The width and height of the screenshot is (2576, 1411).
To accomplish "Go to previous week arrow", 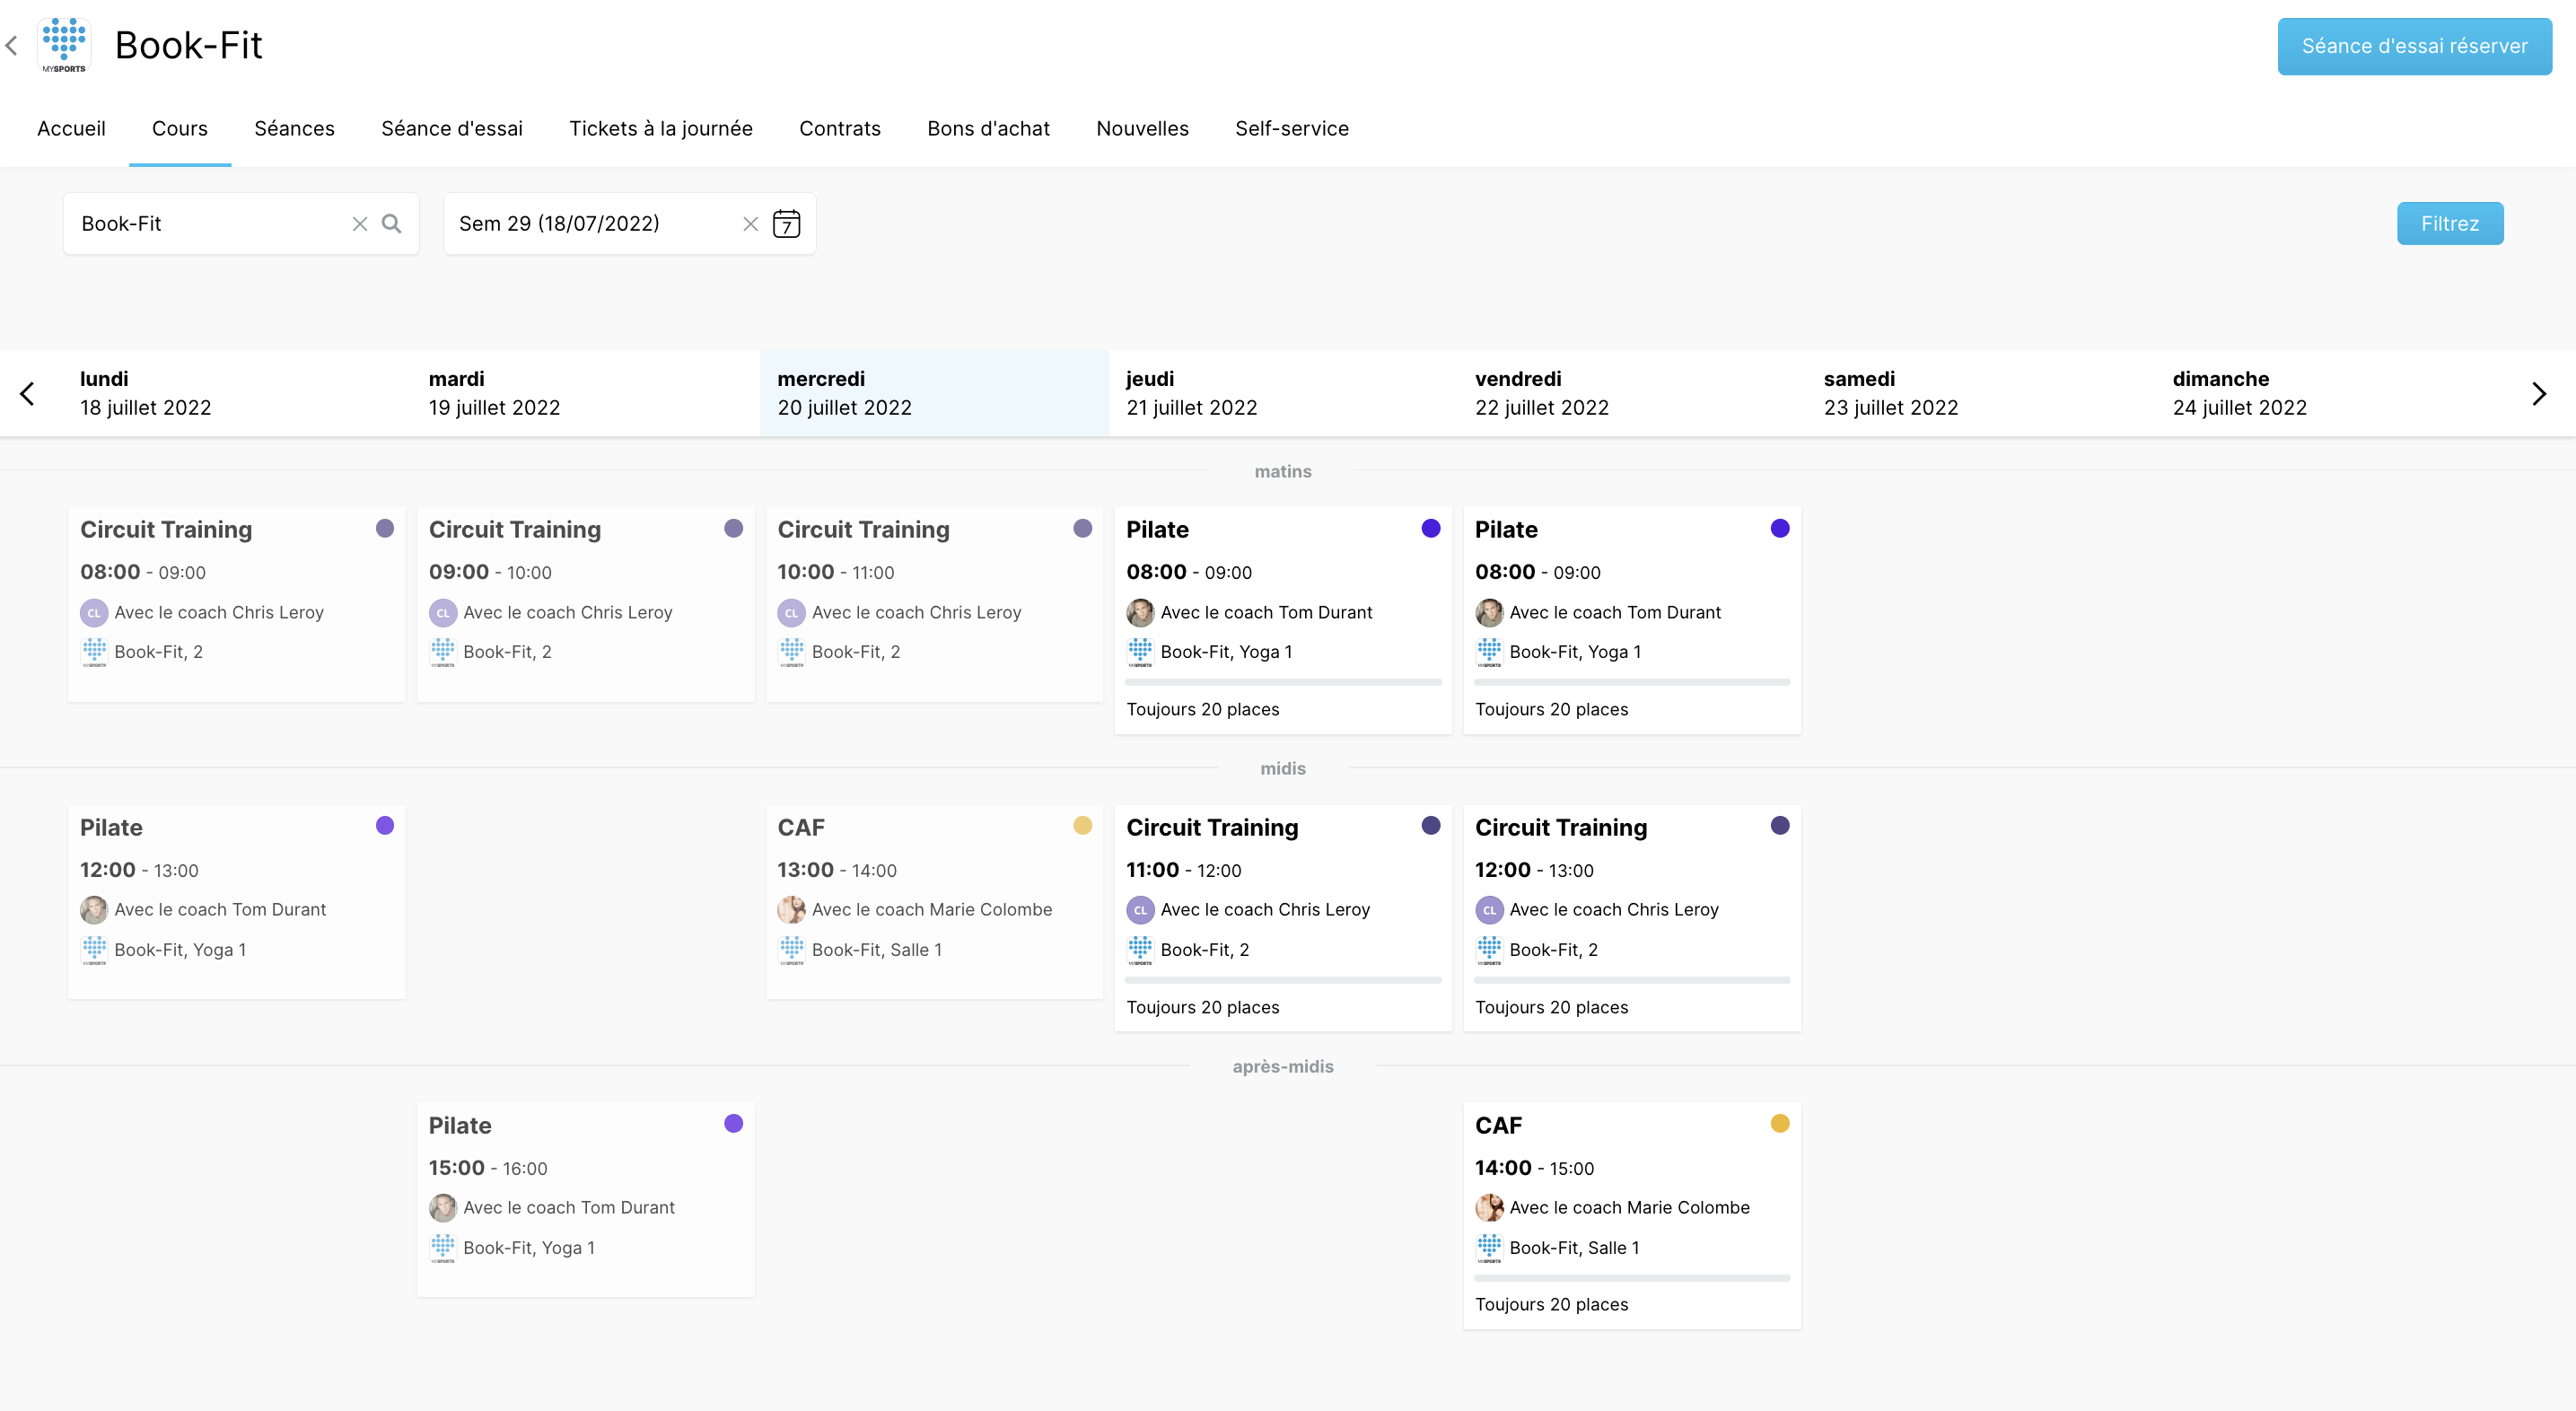I will click(27, 393).
